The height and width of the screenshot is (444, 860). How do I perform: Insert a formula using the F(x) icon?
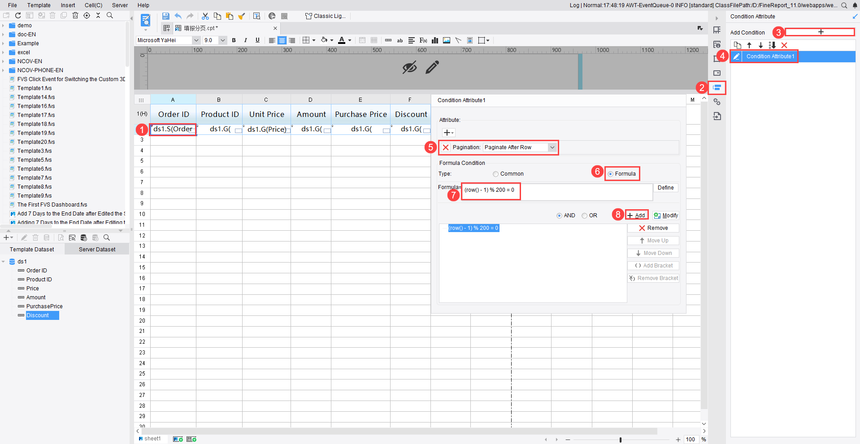423,40
